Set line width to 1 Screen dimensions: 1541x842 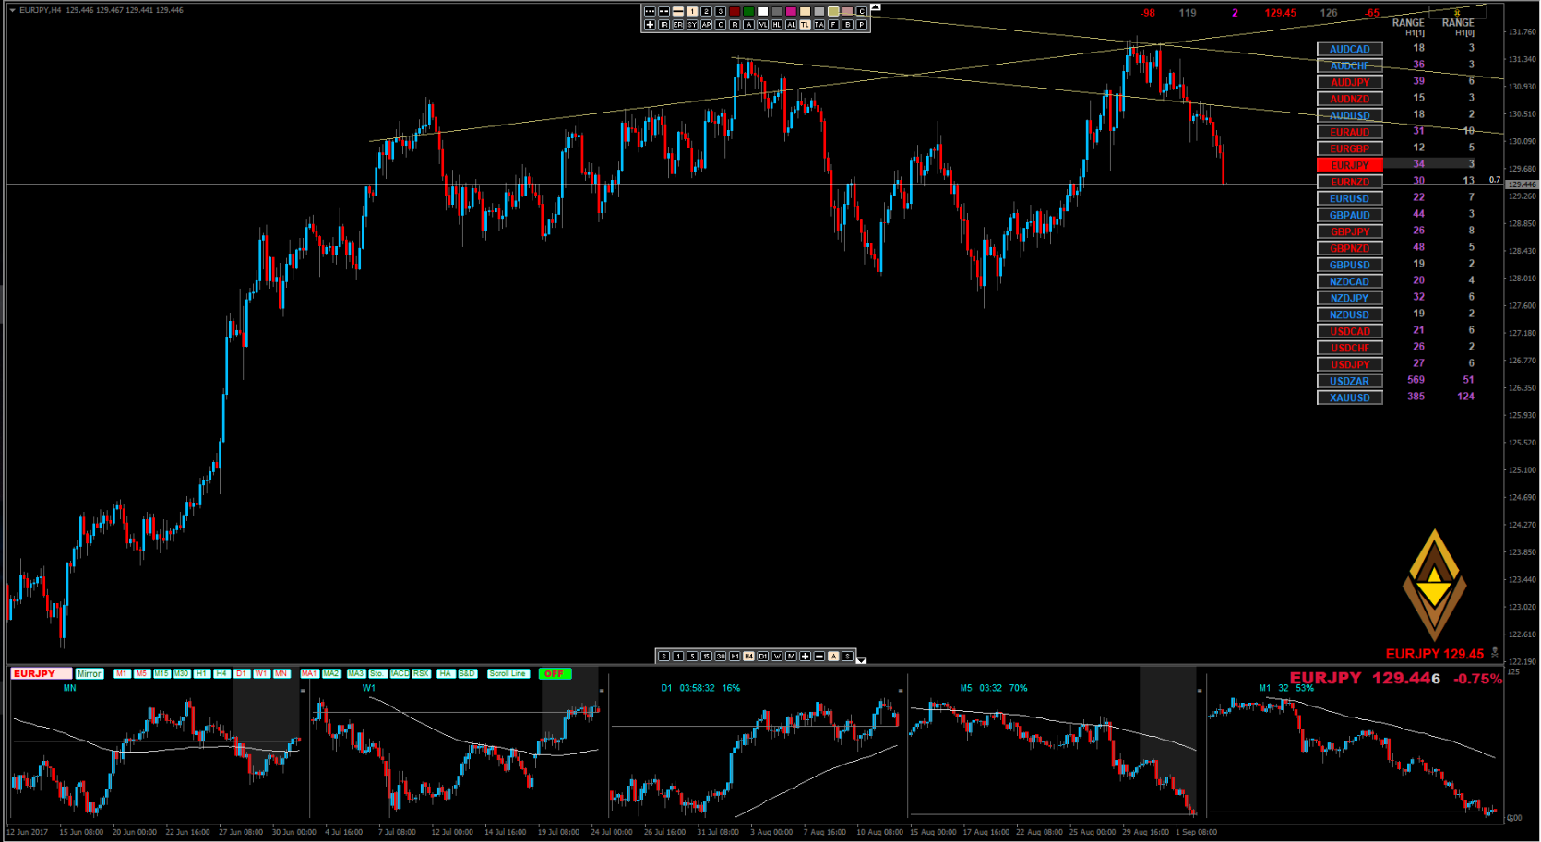coord(692,11)
